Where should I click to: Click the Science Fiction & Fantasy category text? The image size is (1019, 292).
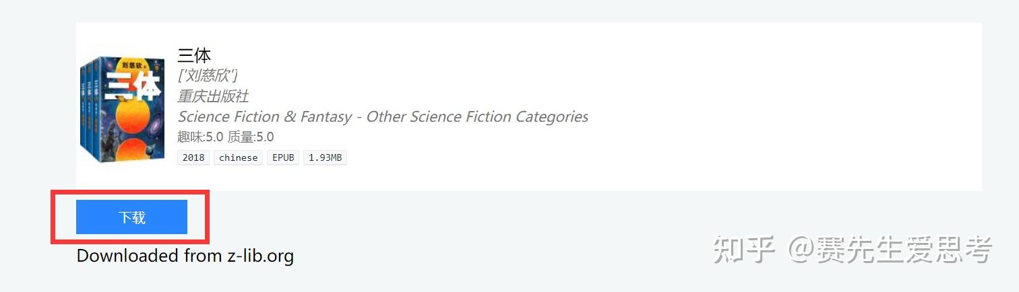pos(264,116)
